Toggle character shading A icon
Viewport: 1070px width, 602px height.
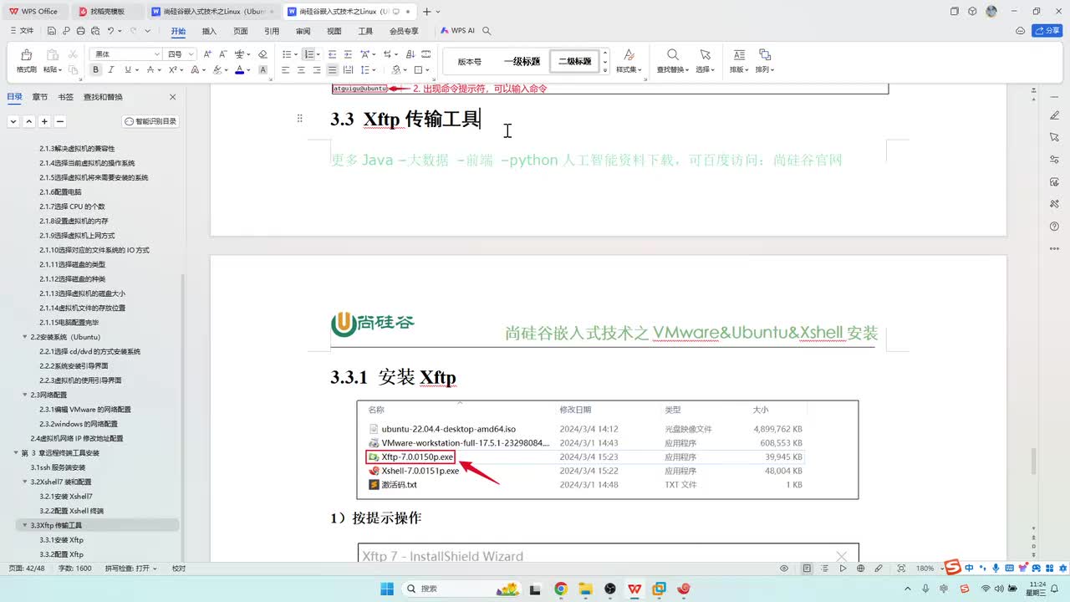pyautogui.click(x=262, y=70)
